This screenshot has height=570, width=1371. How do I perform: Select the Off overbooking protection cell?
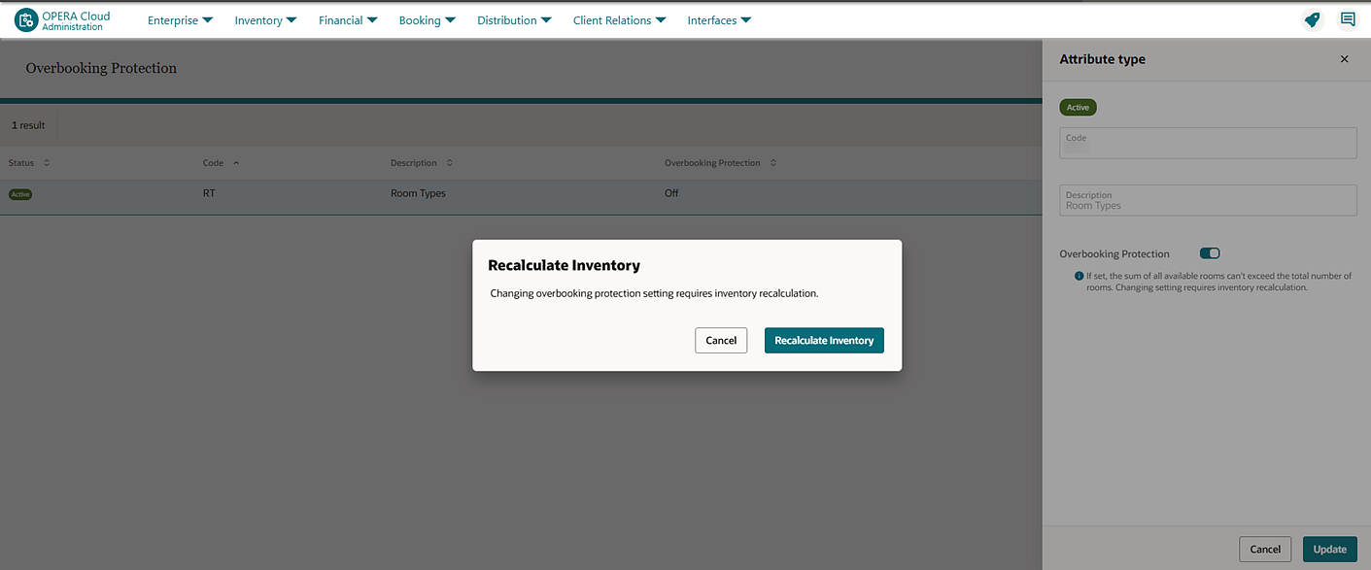[x=671, y=193]
